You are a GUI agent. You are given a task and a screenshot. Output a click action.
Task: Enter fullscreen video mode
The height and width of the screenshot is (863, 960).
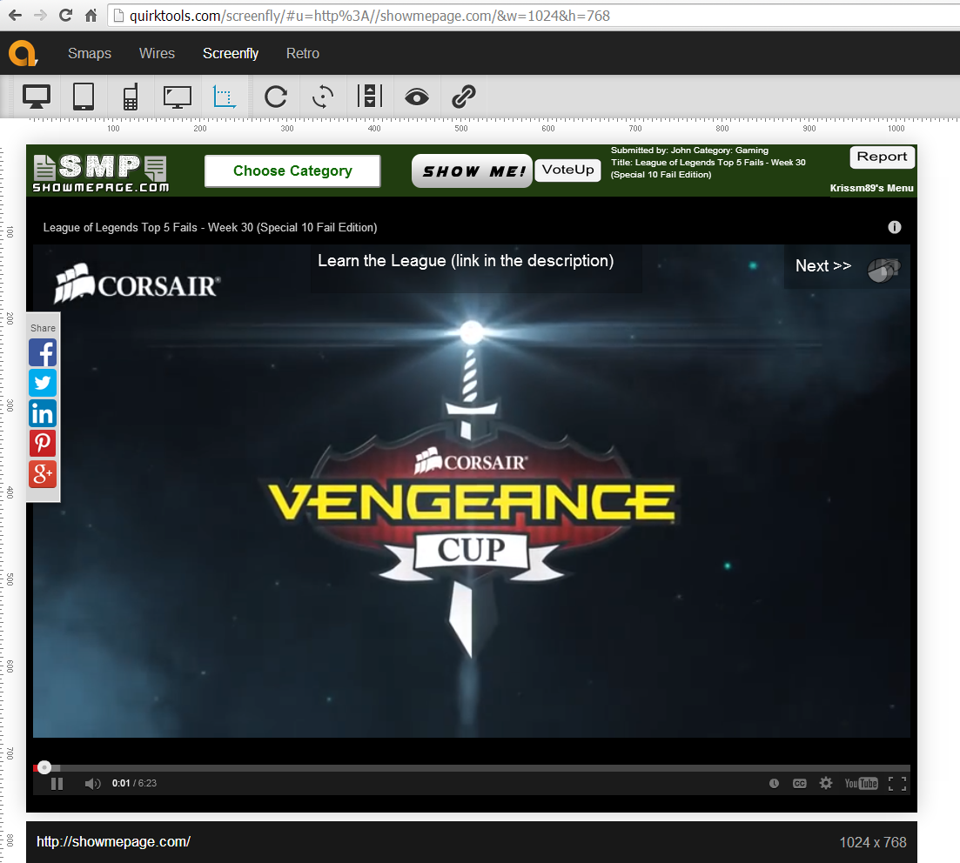[x=897, y=784]
